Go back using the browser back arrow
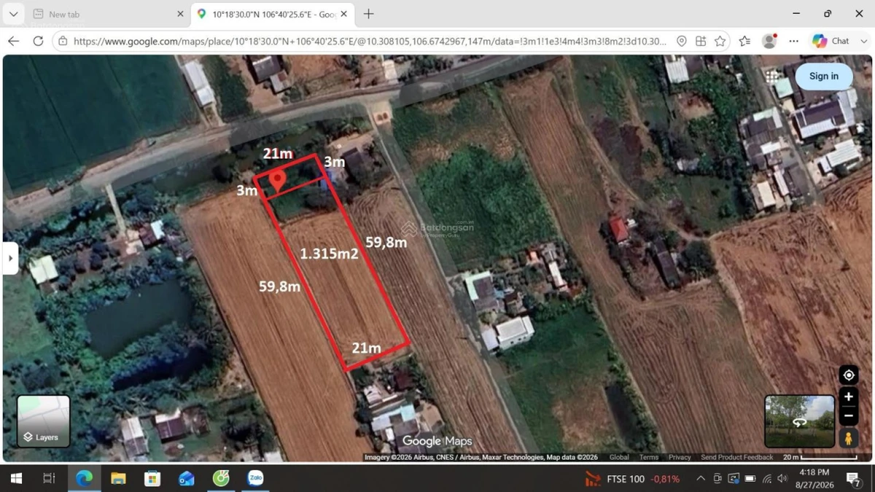The image size is (875, 492). tap(13, 41)
